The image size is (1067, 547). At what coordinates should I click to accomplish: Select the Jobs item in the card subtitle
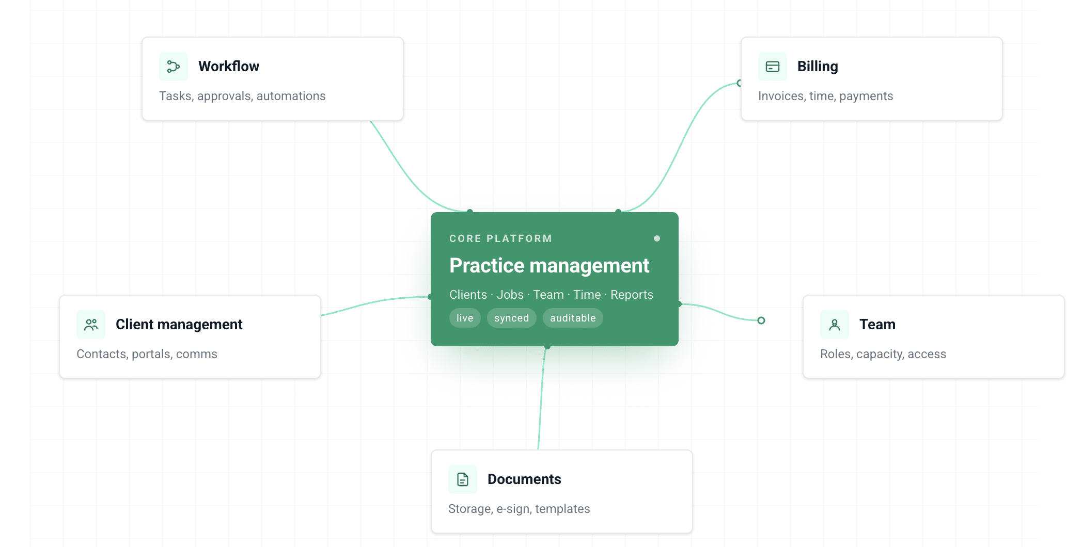click(x=510, y=295)
